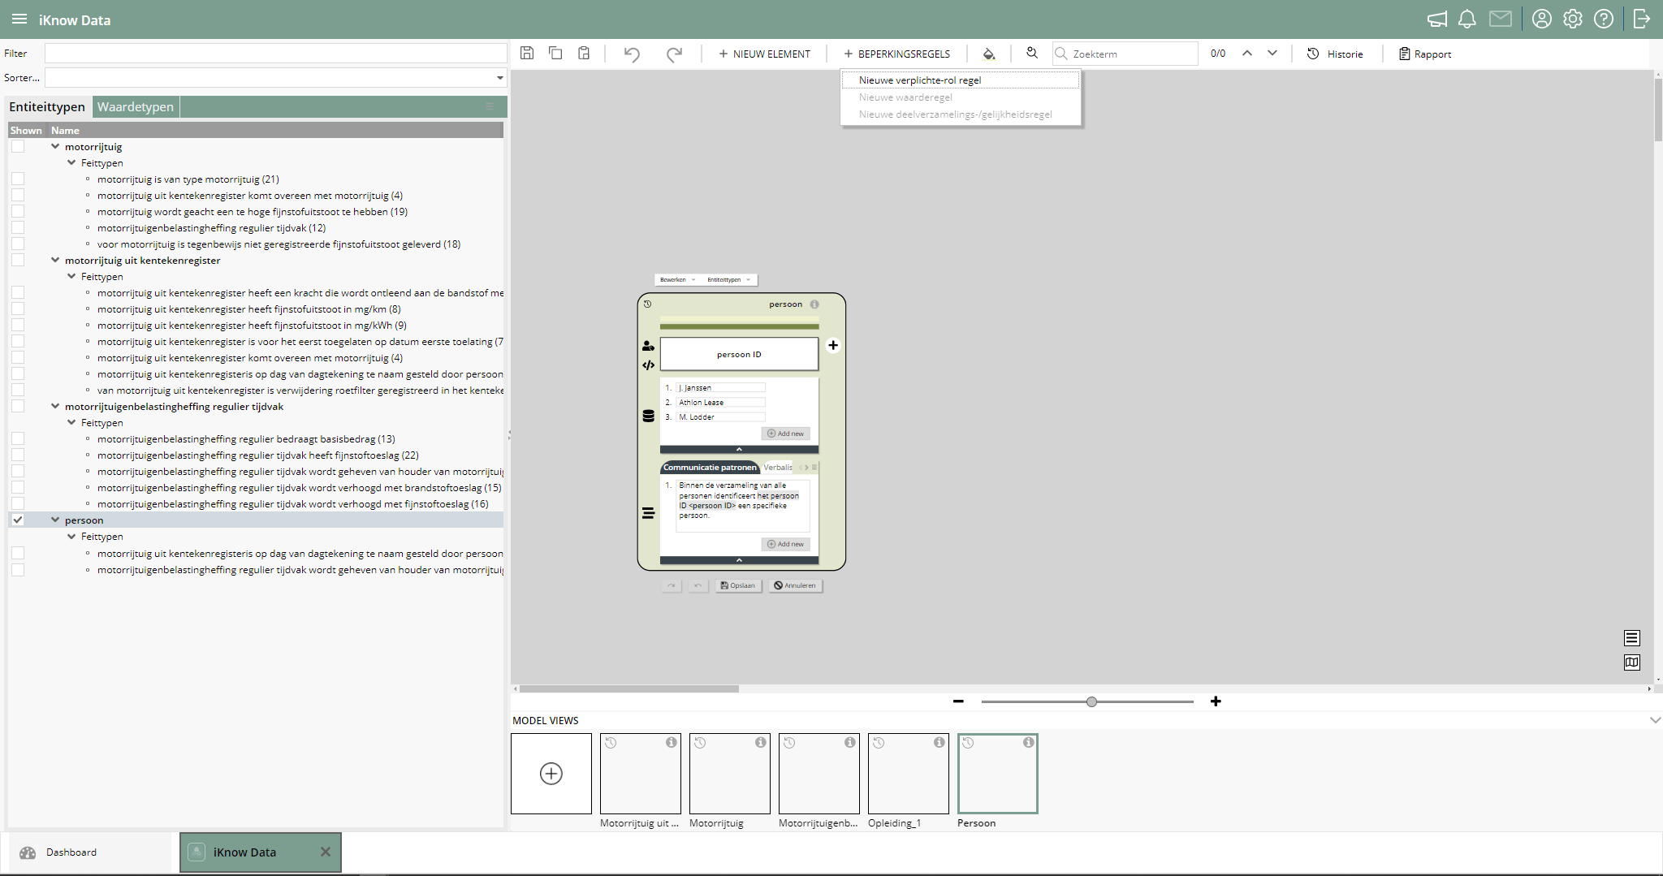Check Shown for verhoogd met brandstoftoeslag (15)

pyautogui.click(x=18, y=487)
